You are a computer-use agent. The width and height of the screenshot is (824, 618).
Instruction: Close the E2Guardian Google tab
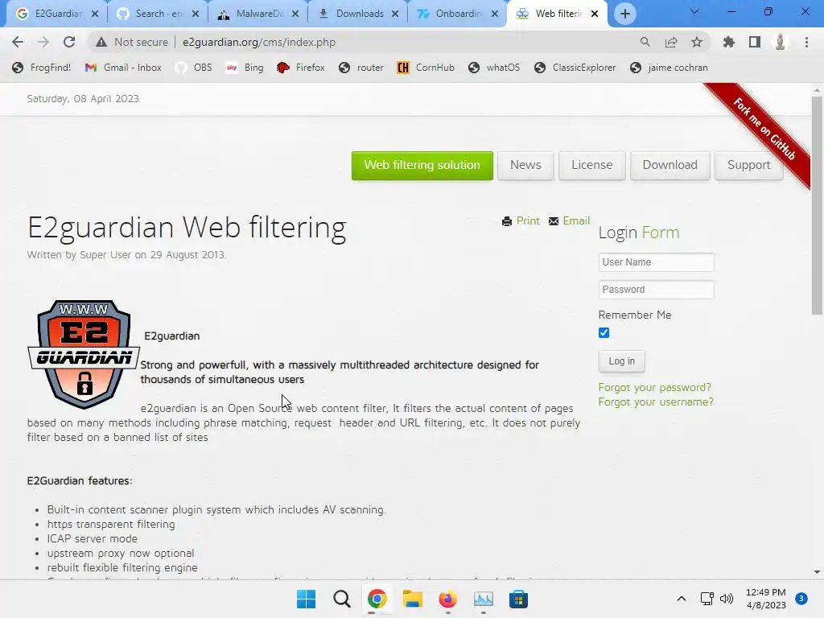pyautogui.click(x=95, y=14)
